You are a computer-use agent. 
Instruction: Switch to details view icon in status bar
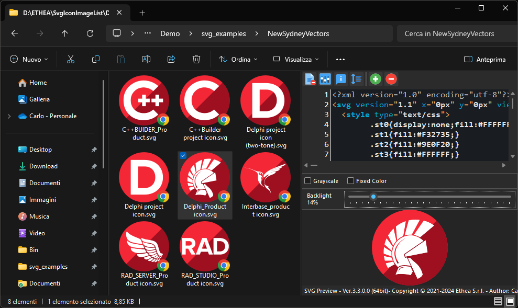[498, 301]
